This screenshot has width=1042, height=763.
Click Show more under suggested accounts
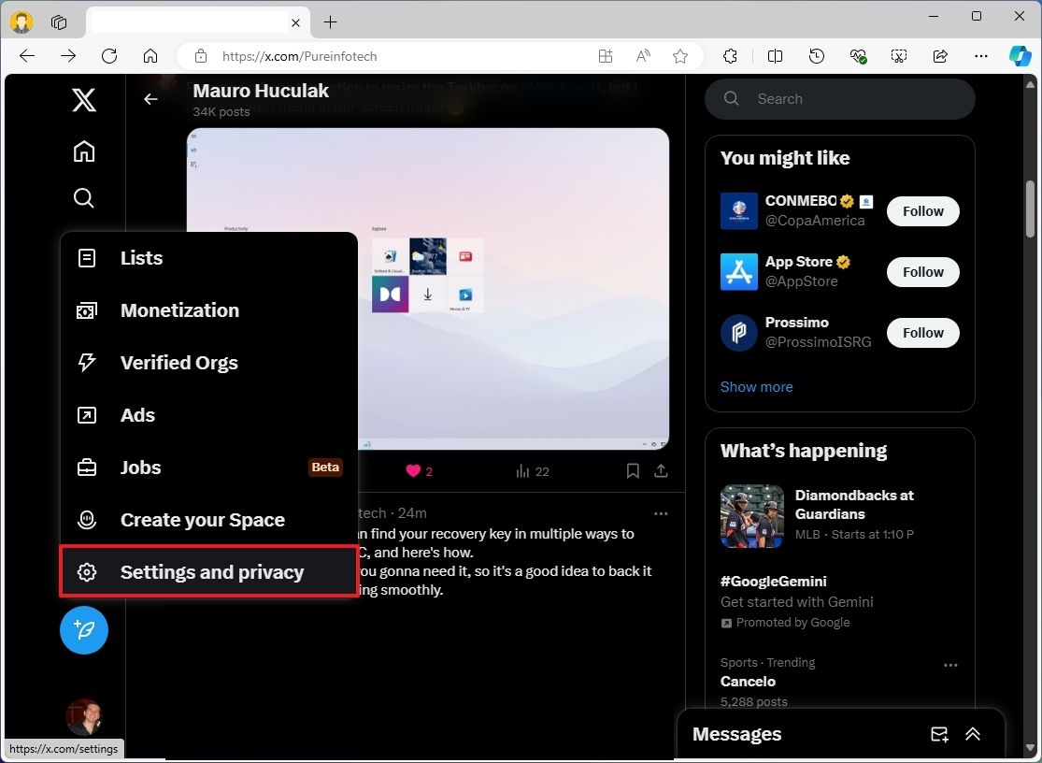coord(756,386)
